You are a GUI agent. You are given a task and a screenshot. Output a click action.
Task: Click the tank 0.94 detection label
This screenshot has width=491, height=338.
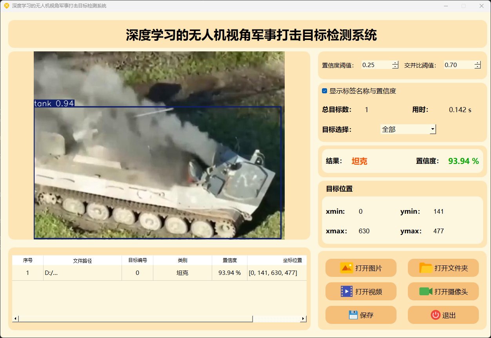click(54, 104)
